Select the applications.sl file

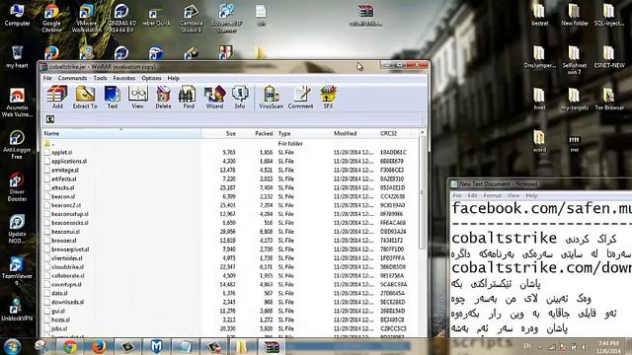click(230, 161)
